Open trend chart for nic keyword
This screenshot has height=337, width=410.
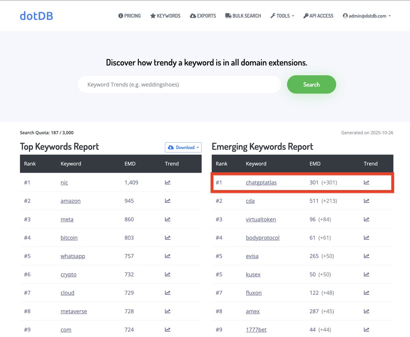167,182
